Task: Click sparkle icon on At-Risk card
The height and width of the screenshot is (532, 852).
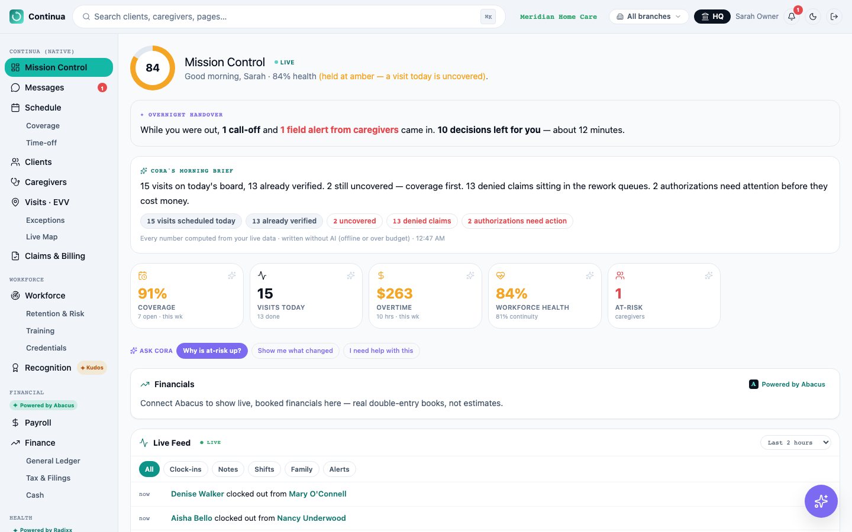Action: [709, 275]
